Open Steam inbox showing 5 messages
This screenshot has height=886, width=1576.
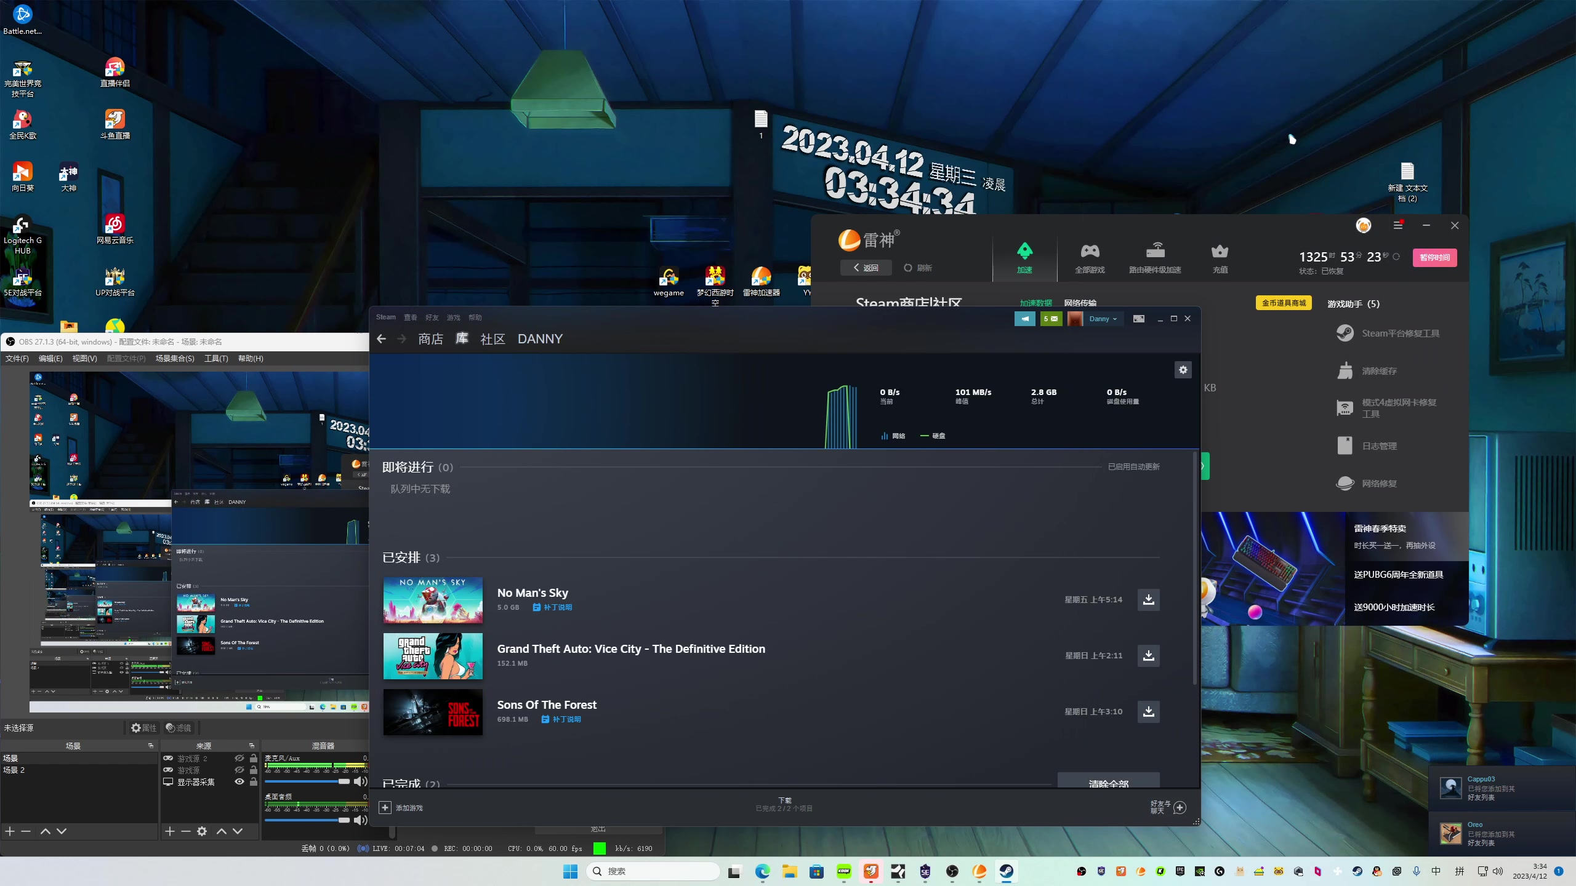tap(1051, 319)
